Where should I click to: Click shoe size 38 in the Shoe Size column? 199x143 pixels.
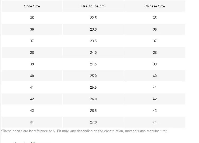tap(32, 53)
